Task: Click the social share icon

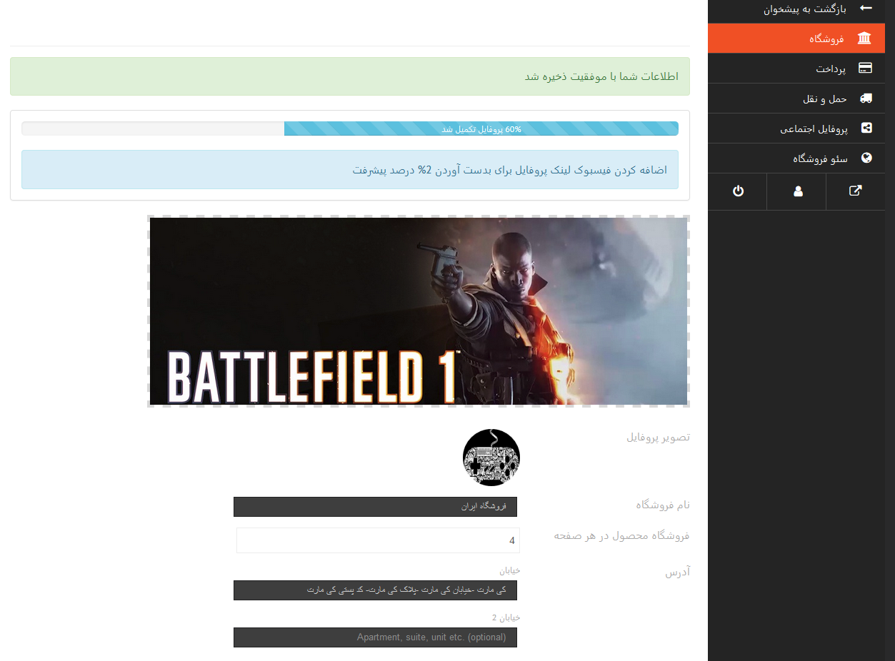Action: click(x=866, y=128)
